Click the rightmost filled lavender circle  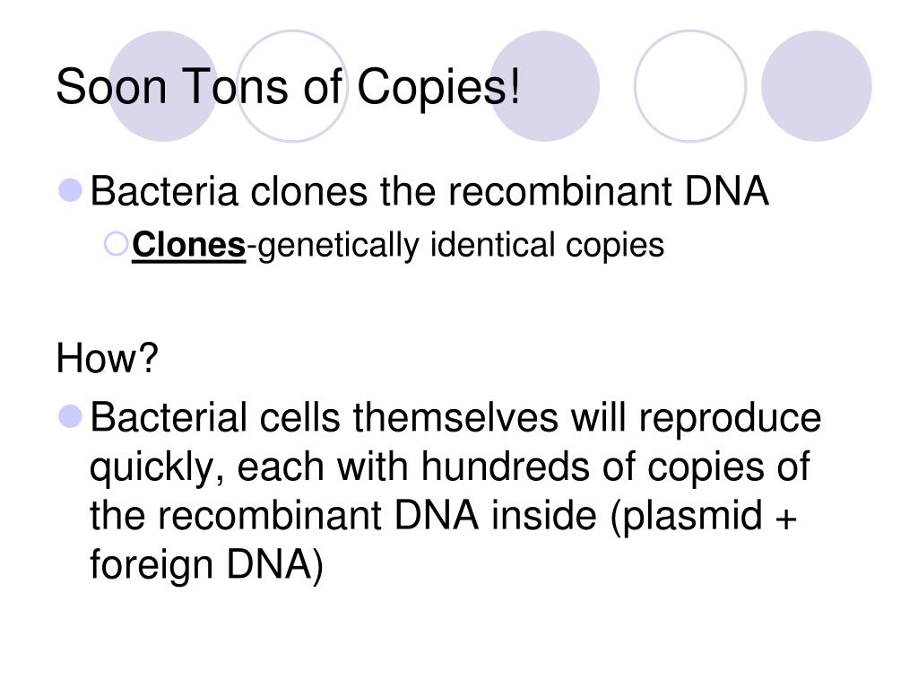(816, 86)
